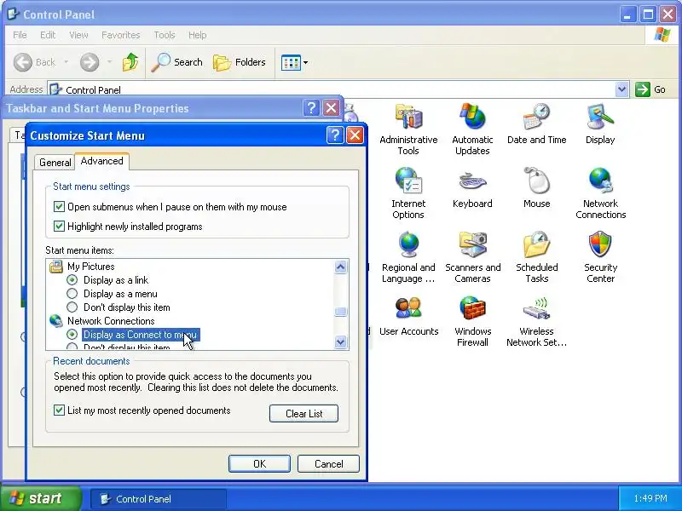Open Security Center icon
The width and height of the screenshot is (682, 511).
point(600,244)
